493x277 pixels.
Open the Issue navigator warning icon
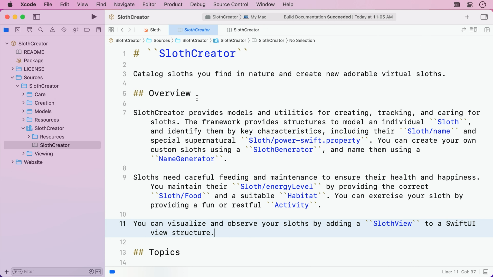(x=52, y=30)
